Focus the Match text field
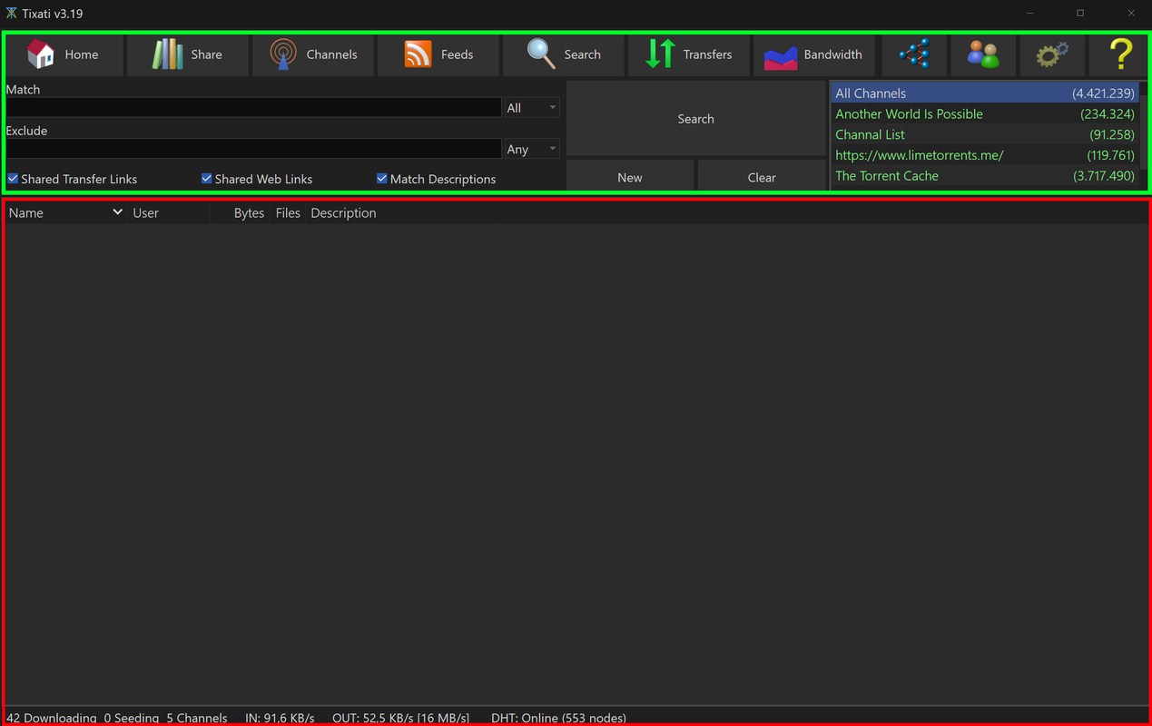 pos(253,108)
